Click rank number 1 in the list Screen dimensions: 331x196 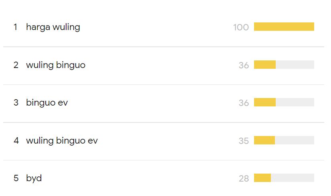pos(16,27)
